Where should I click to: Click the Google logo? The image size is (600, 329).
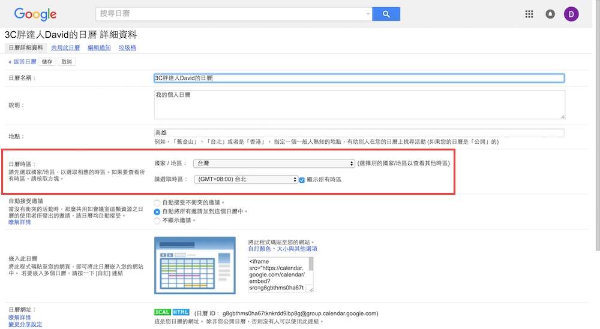[35, 14]
